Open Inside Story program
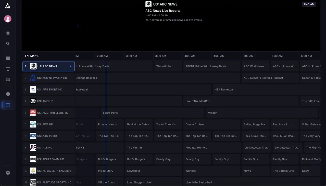Screen dimensions: 326x186 tap(110, 171)
